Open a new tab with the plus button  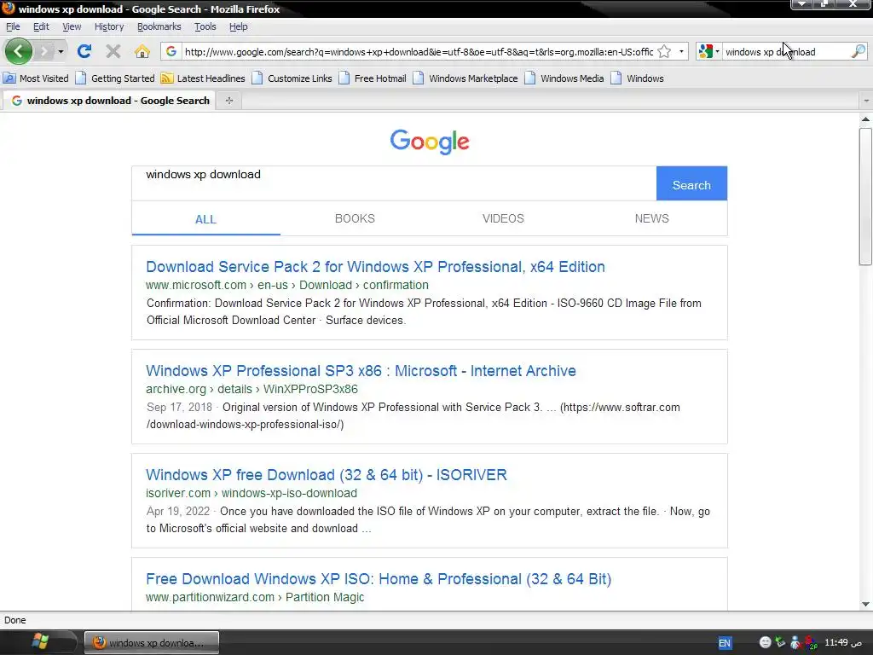[228, 101]
